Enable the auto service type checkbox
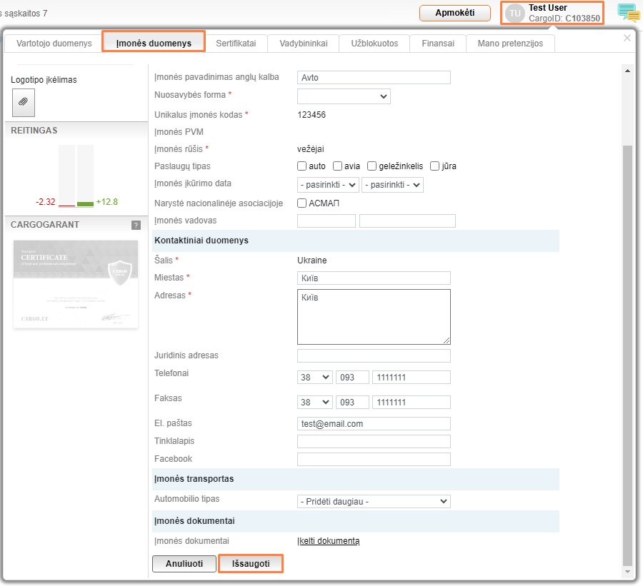643x586 pixels. (x=302, y=166)
